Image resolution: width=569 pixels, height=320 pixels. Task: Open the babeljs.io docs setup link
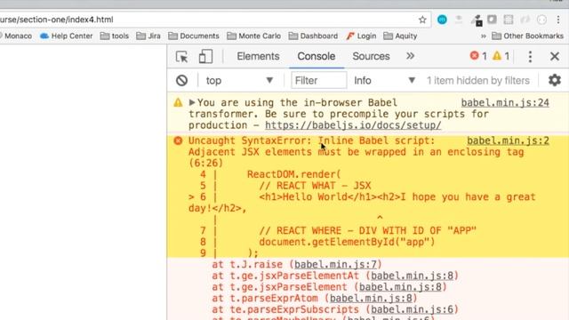tap(353, 125)
